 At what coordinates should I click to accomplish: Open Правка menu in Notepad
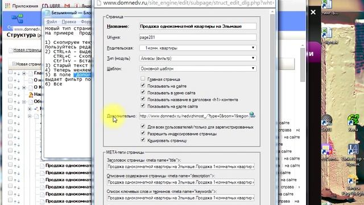(69, 22)
